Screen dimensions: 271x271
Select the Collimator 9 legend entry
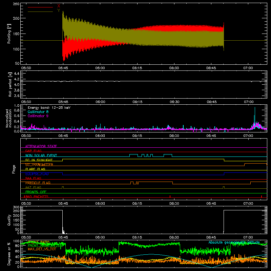click(38, 116)
